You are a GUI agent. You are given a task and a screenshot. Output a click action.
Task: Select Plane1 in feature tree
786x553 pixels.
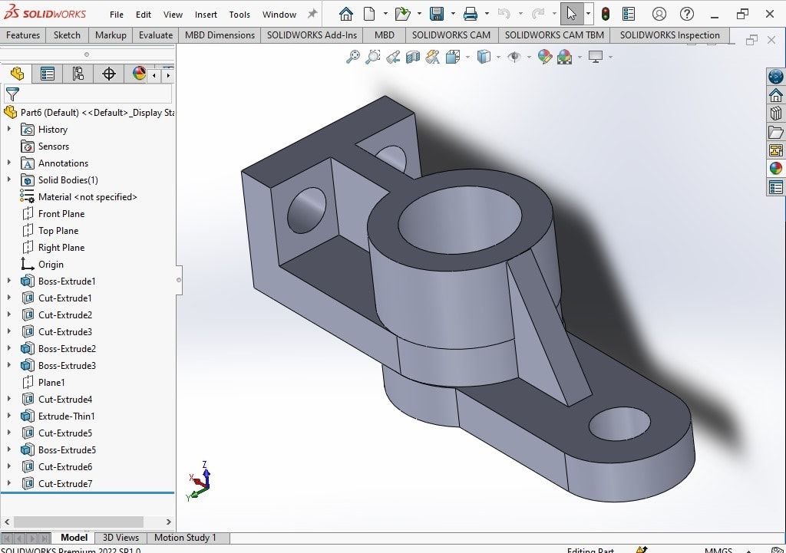point(51,382)
